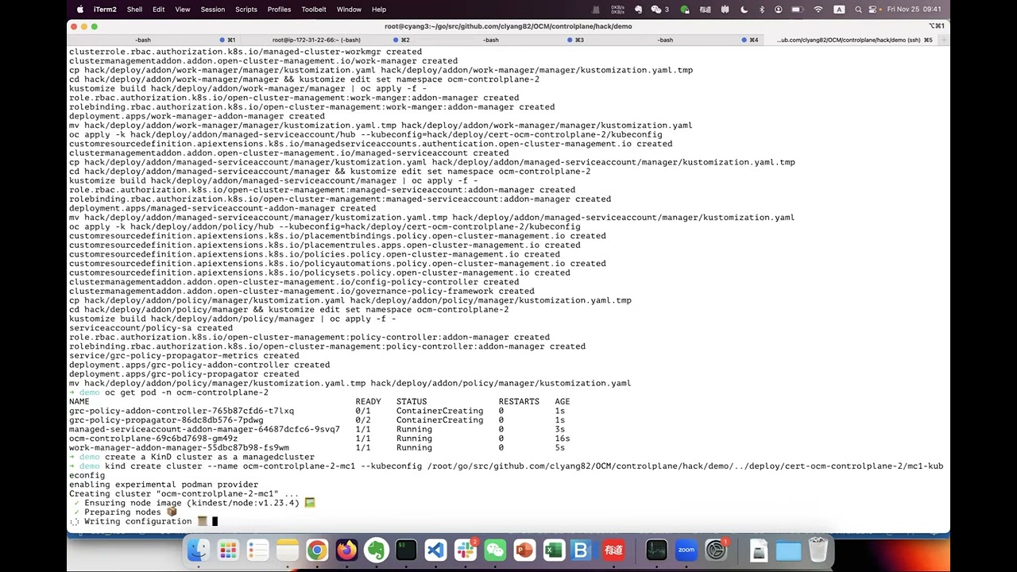The width and height of the screenshot is (1017, 572).
Task: Switch to root@ip-172-31-22-66 tab
Action: pos(327,40)
